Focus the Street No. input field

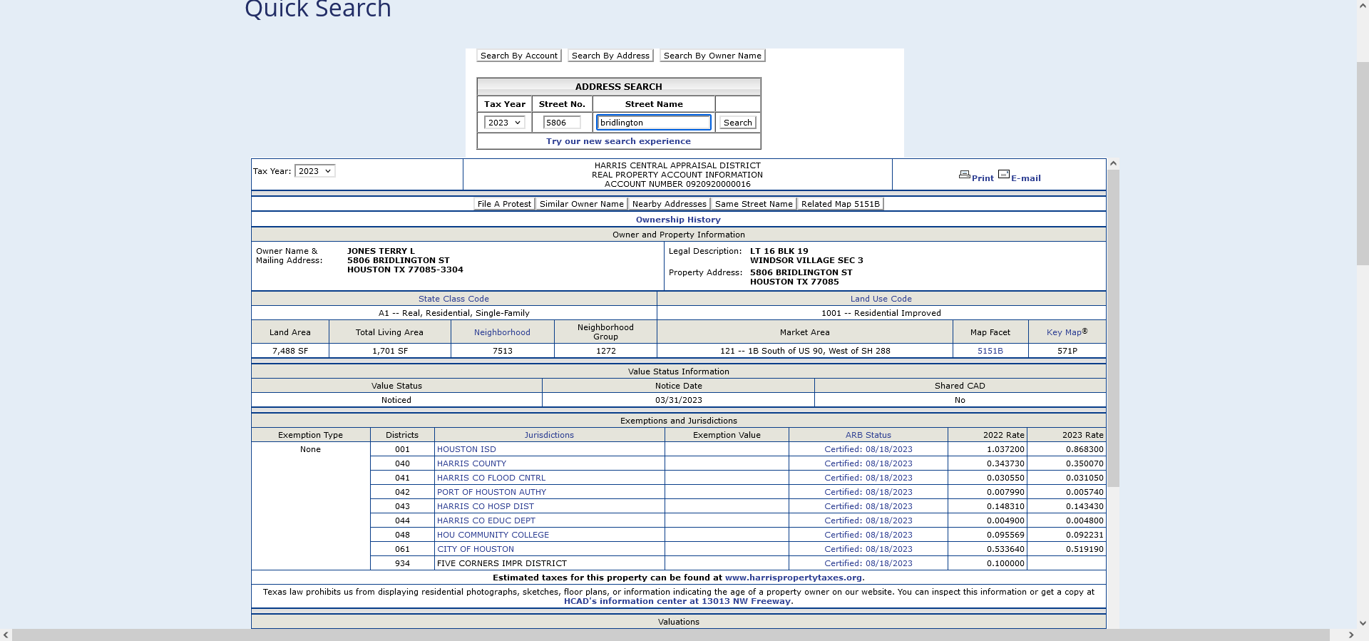(562, 123)
